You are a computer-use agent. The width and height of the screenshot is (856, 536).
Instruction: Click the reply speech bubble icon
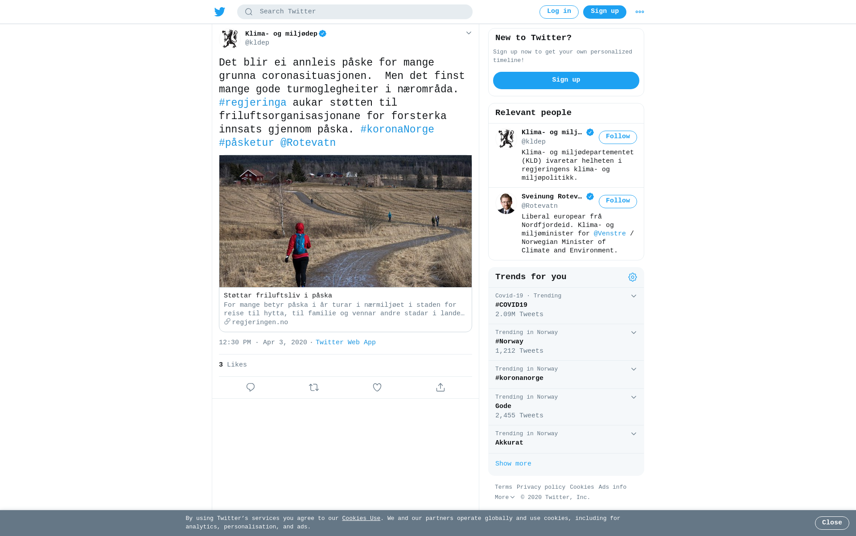tap(251, 388)
